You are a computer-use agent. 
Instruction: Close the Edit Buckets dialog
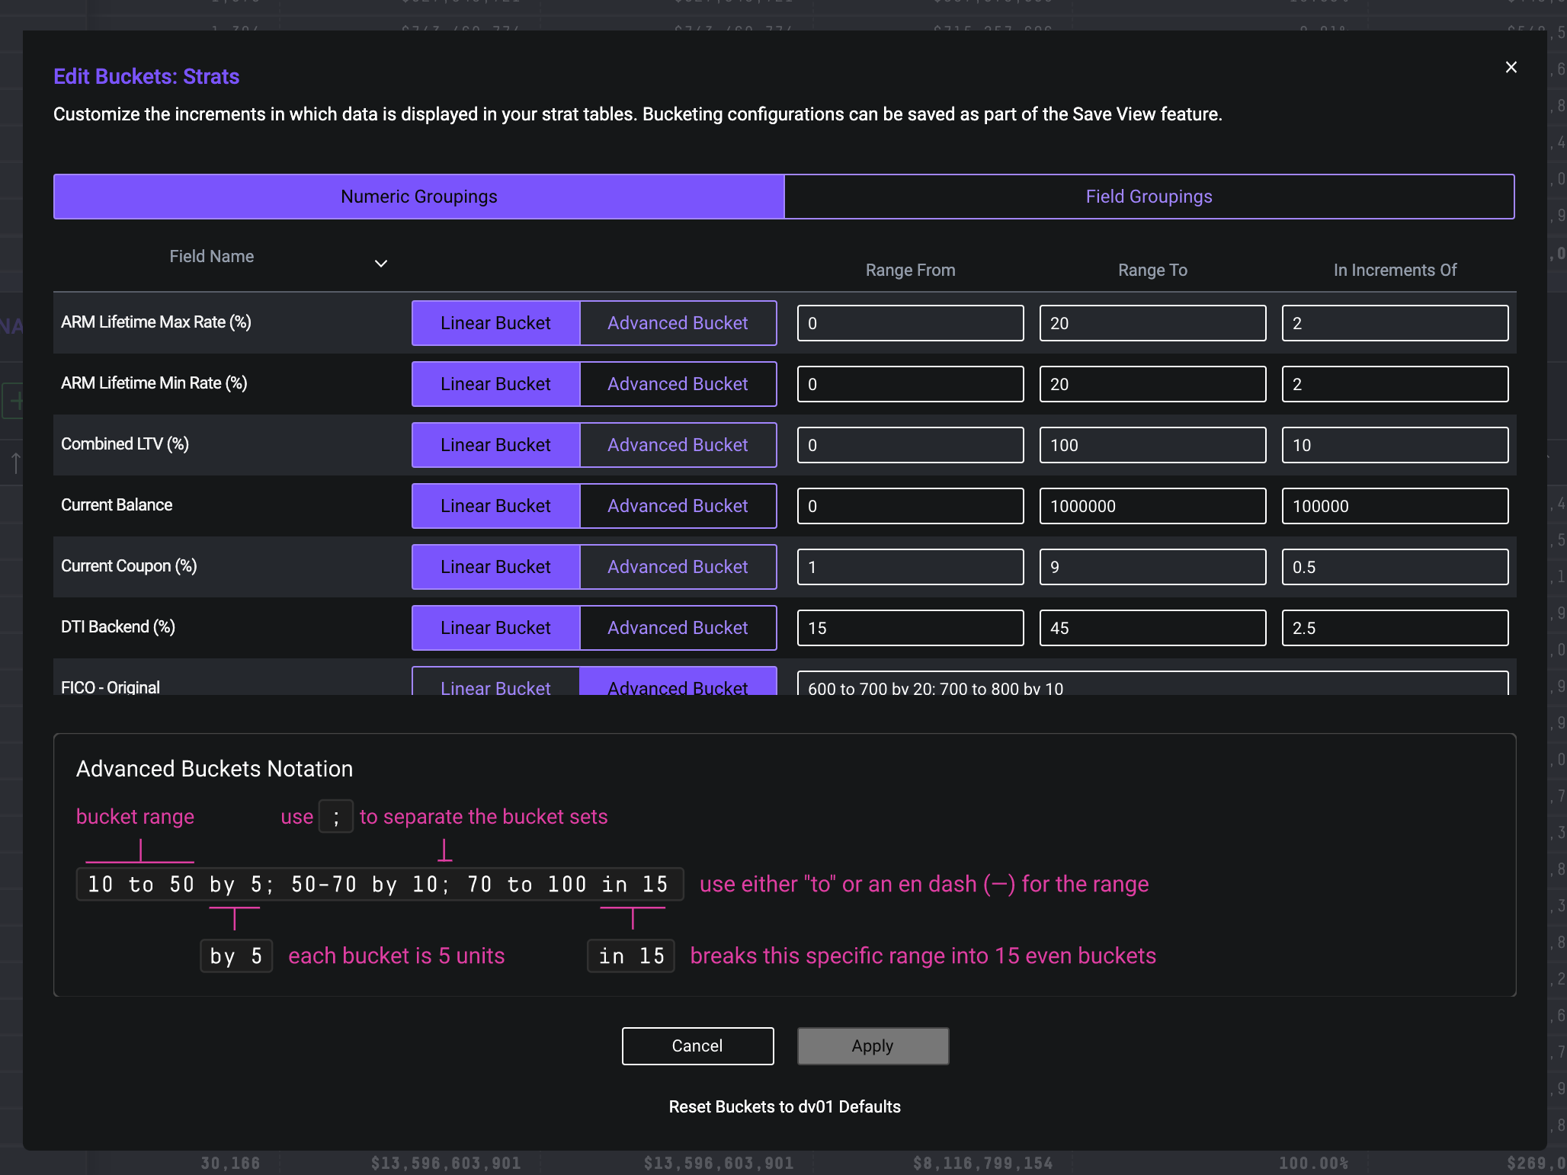1511,67
